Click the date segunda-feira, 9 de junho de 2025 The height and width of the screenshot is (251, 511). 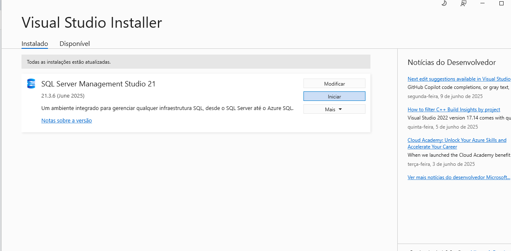pyautogui.click(x=445, y=96)
